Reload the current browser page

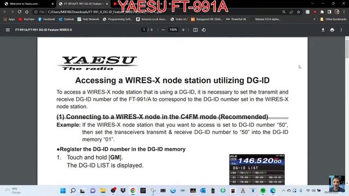pyautogui.click(x=20, y=12)
